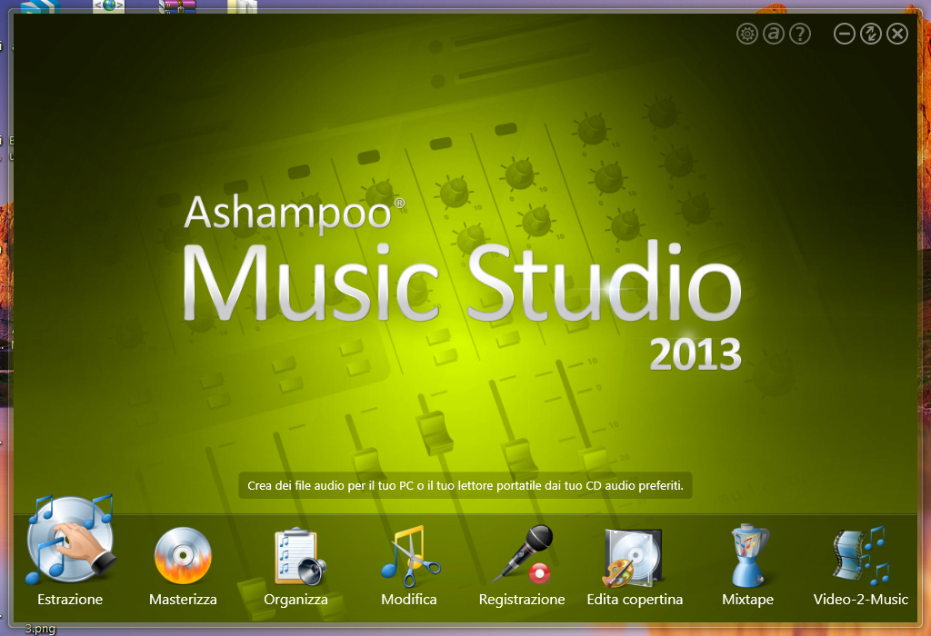Click the Organizza label
931x636 pixels.
(x=295, y=600)
